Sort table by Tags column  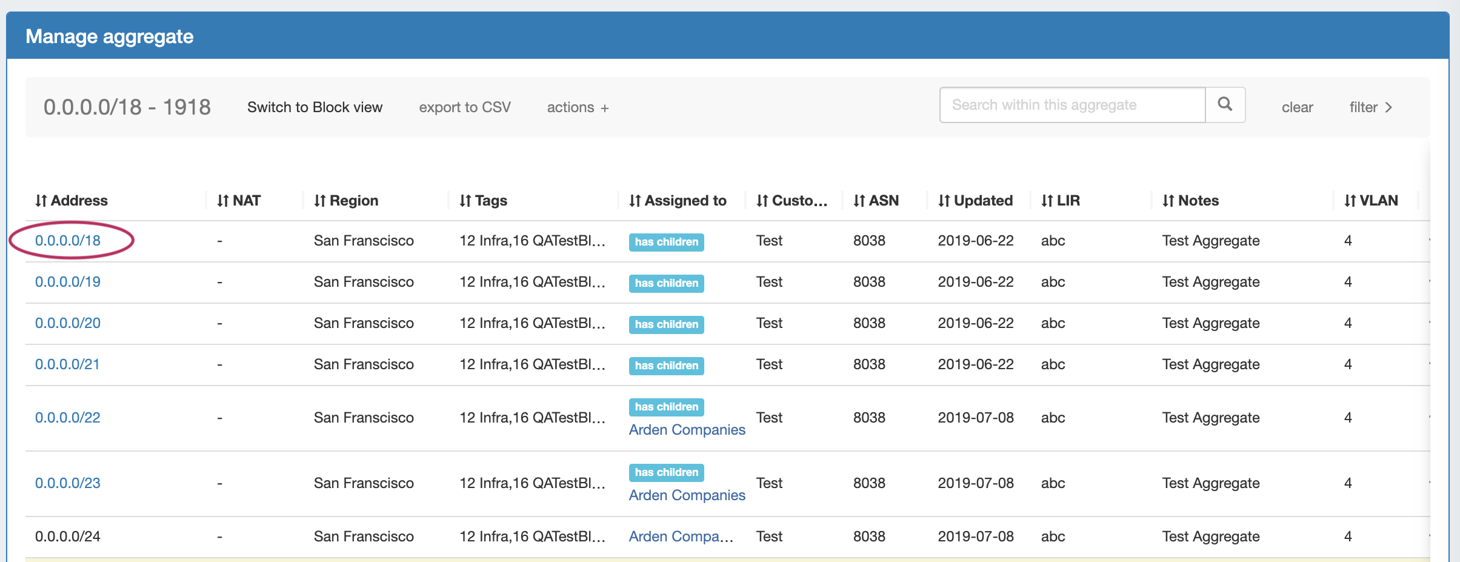[483, 201]
